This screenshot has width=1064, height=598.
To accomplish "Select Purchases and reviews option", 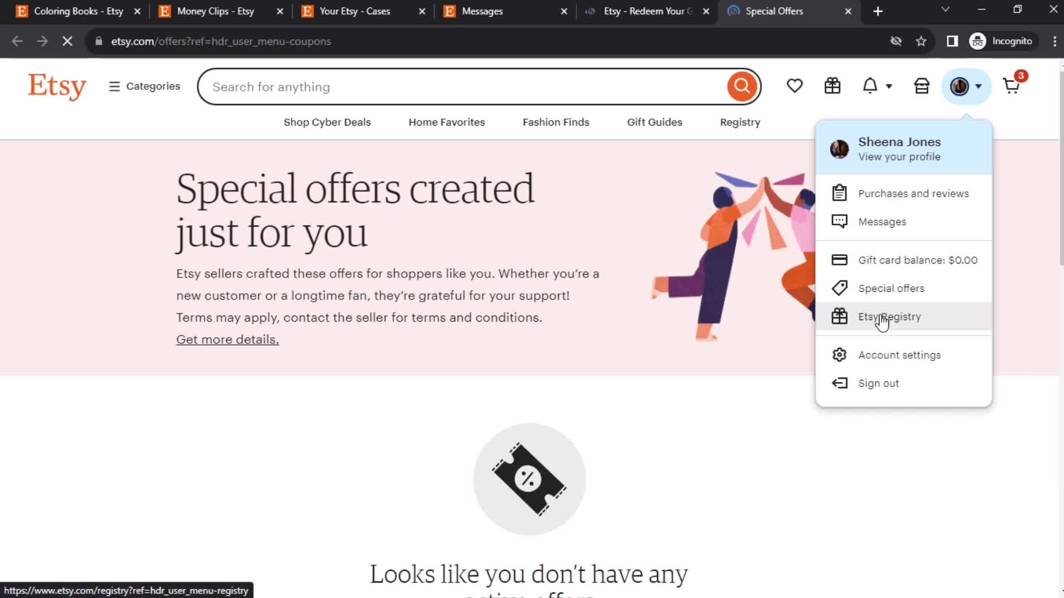I will (913, 193).
